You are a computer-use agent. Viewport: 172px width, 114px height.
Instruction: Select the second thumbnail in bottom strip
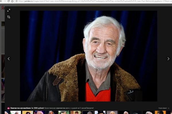pos(28,113)
